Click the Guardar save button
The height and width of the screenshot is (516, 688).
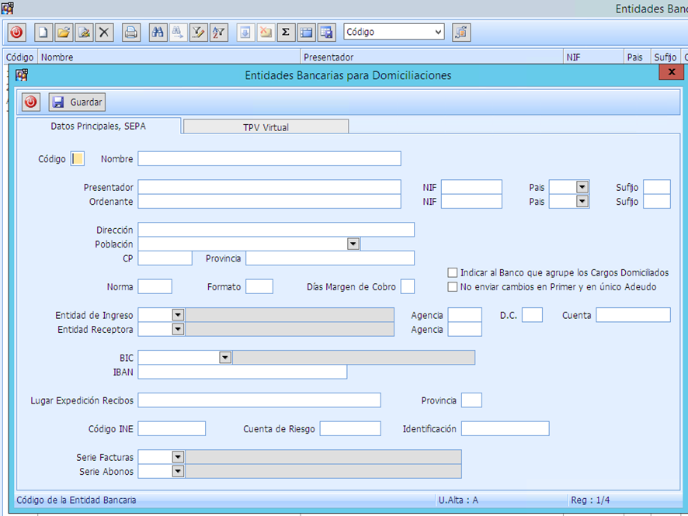point(77,102)
